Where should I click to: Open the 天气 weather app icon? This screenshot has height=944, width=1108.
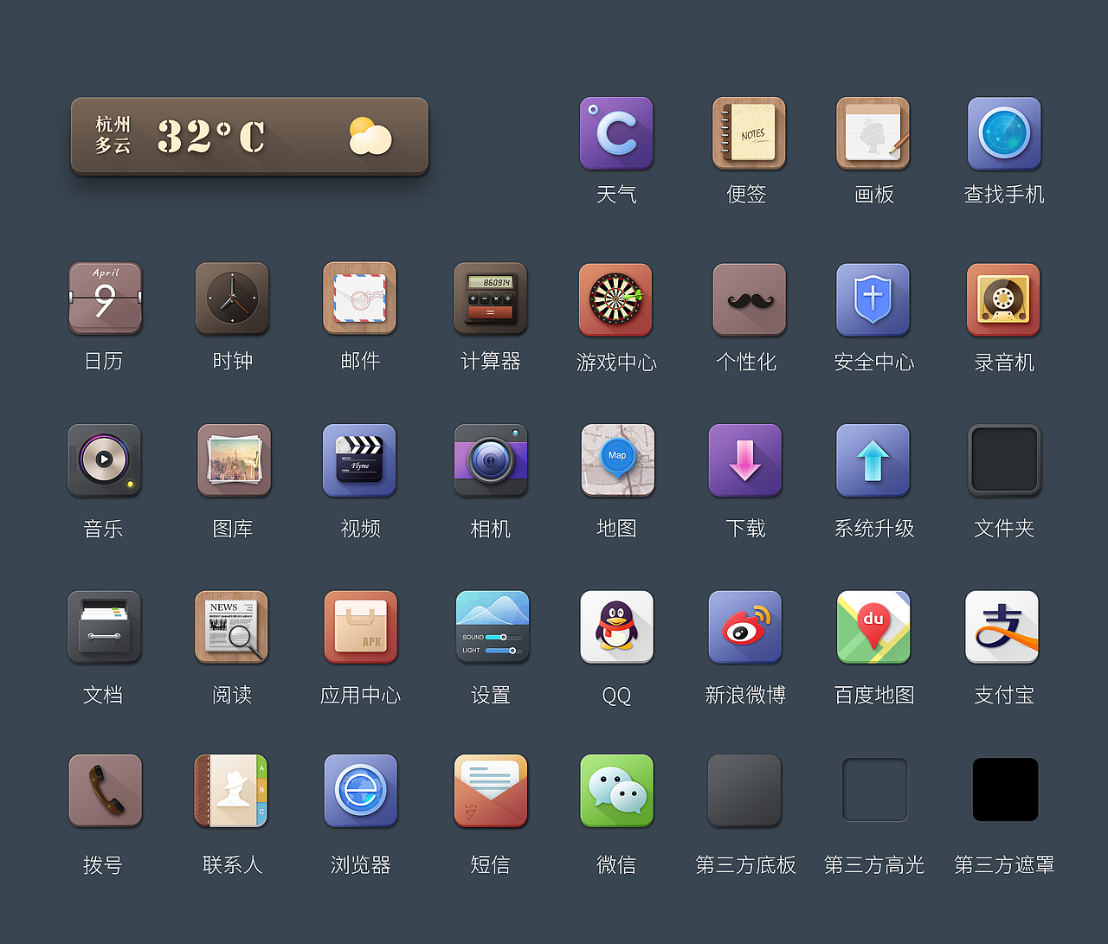click(x=616, y=133)
